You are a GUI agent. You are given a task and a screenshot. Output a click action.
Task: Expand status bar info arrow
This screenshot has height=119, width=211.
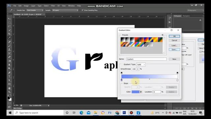(48, 105)
